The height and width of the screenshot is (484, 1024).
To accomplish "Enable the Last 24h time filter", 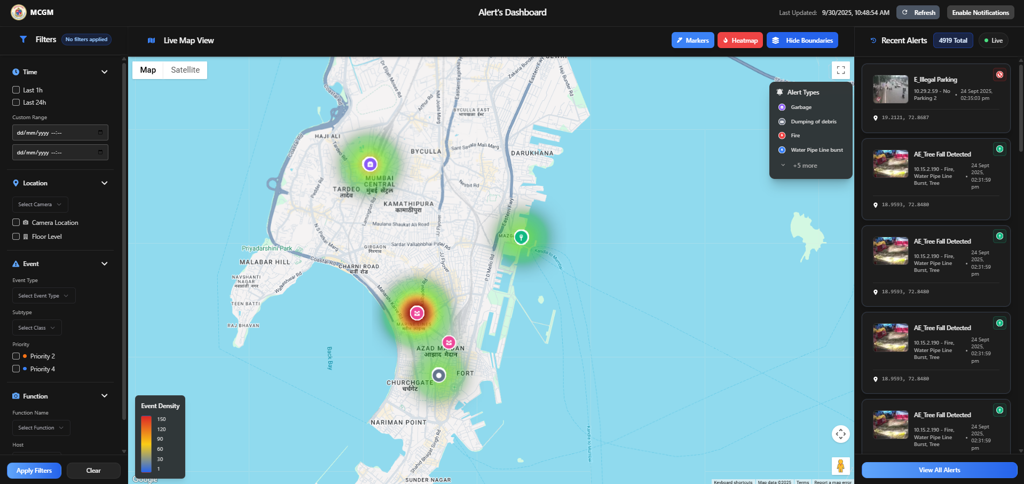I will click(x=15, y=102).
